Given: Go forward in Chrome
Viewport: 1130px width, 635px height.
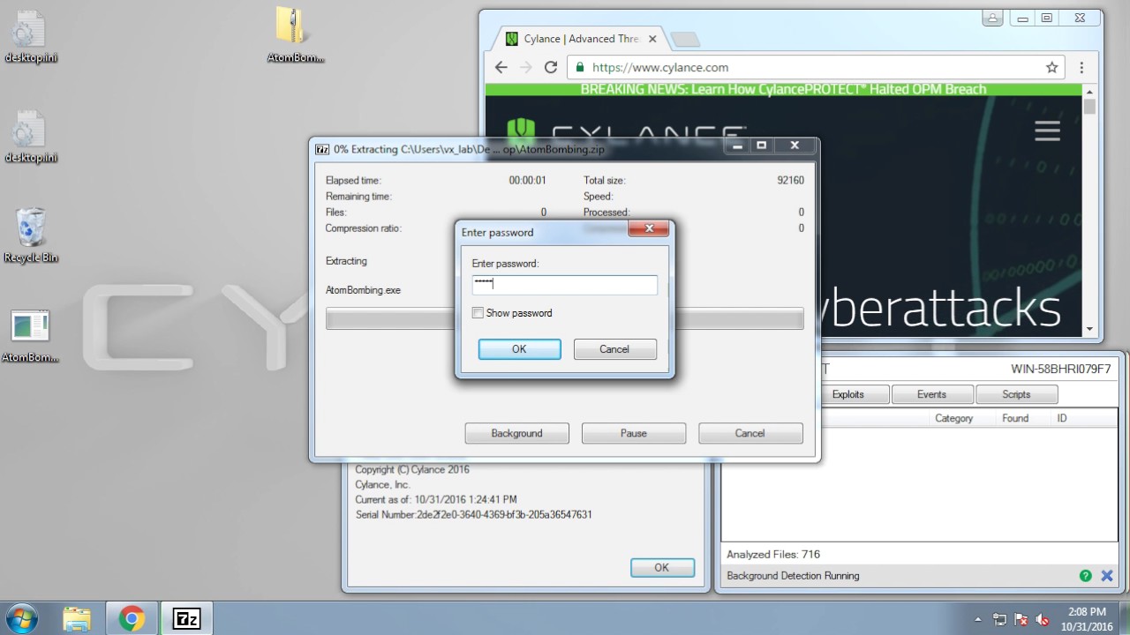Looking at the screenshot, I should [526, 67].
